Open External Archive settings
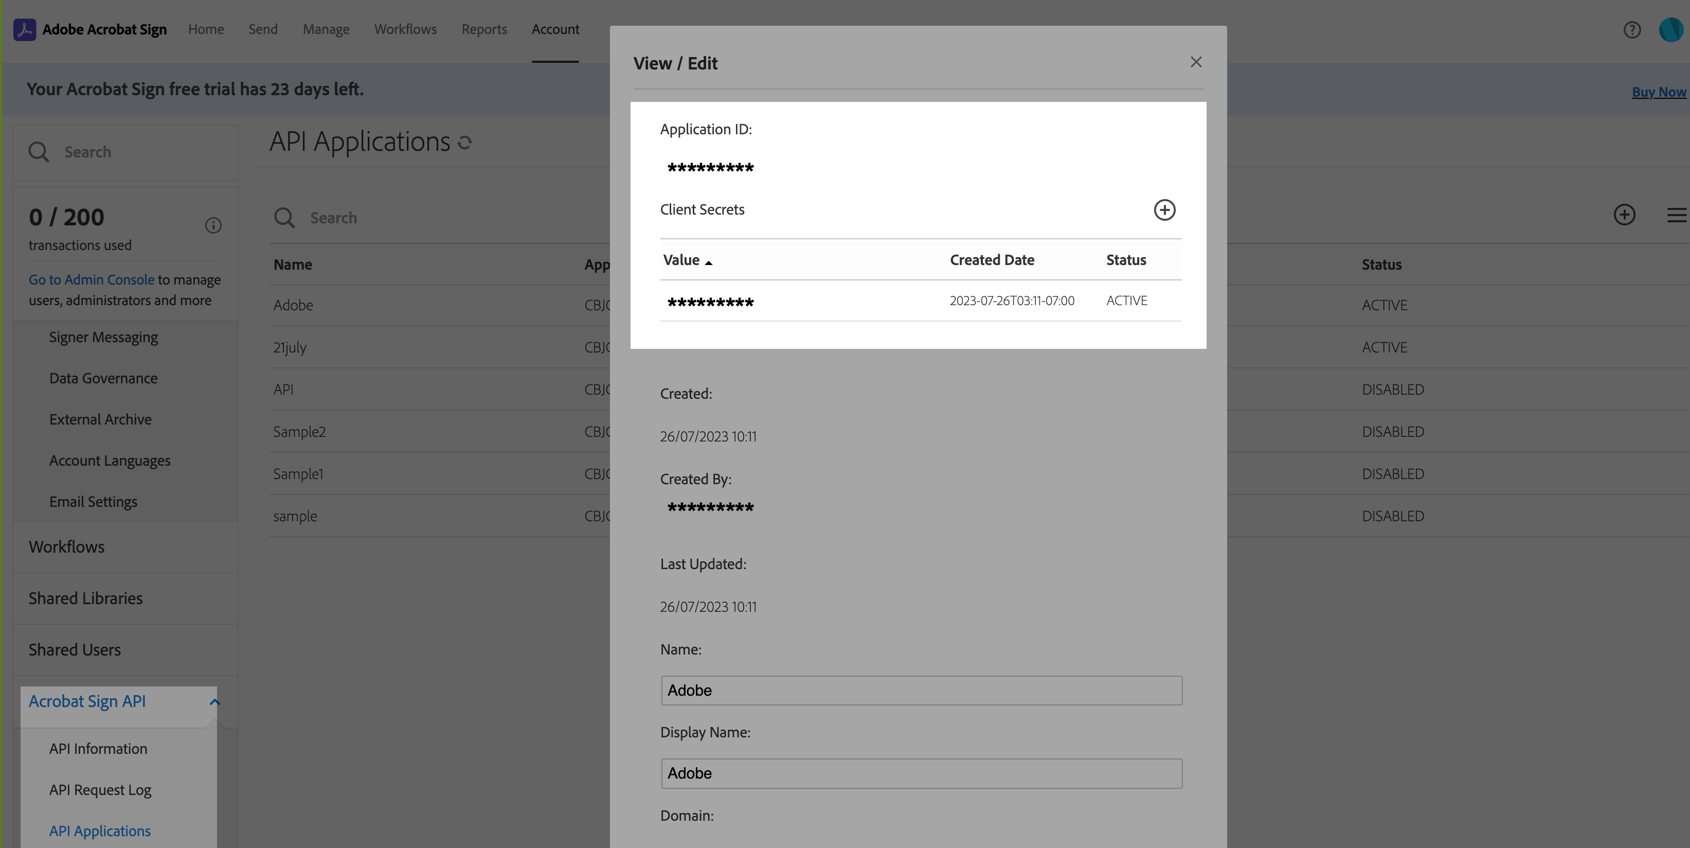The image size is (1690, 848). [100, 419]
